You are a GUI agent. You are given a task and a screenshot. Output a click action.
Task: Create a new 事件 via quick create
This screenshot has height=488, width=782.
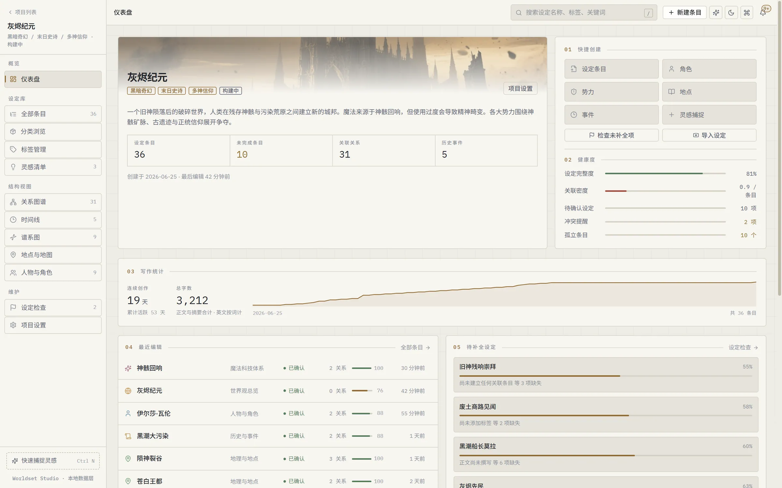[611, 115]
